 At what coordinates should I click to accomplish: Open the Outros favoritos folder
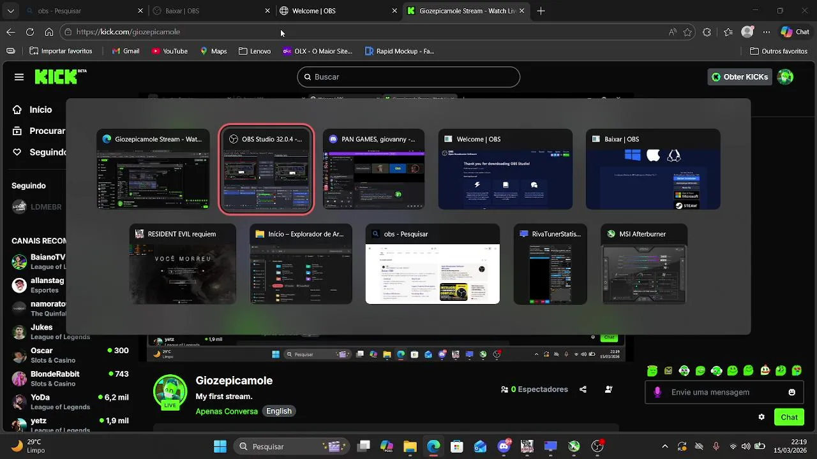point(778,51)
